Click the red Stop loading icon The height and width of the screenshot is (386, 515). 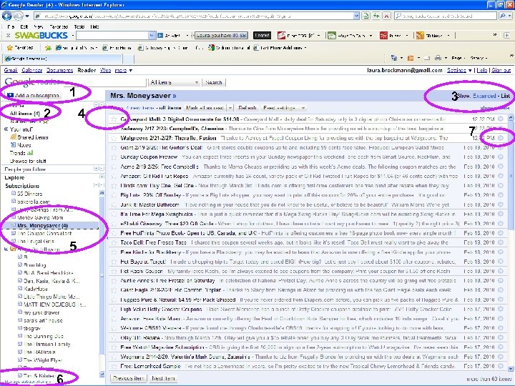386,16
